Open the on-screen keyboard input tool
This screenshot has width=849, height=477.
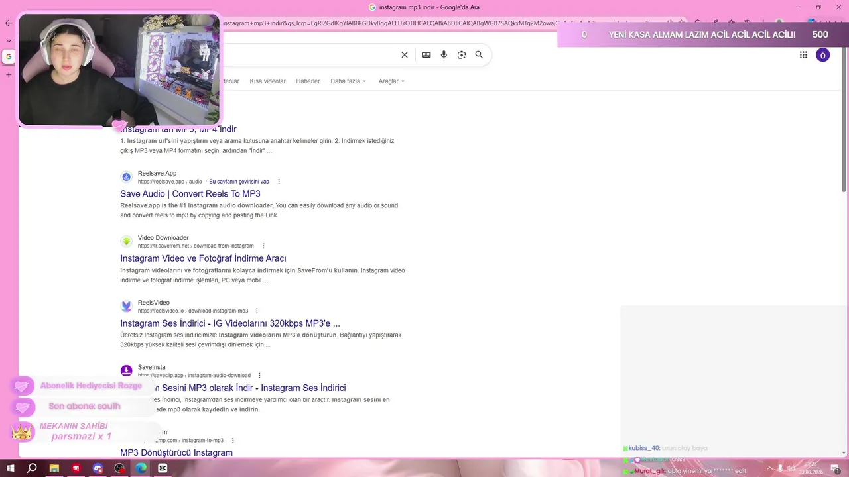click(426, 55)
